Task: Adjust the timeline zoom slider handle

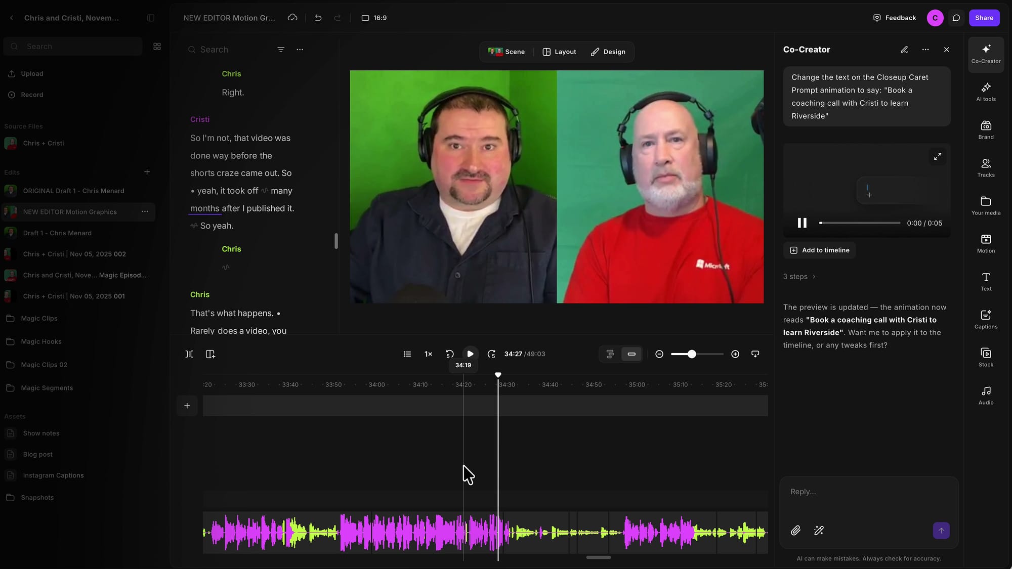Action: pyautogui.click(x=692, y=354)
